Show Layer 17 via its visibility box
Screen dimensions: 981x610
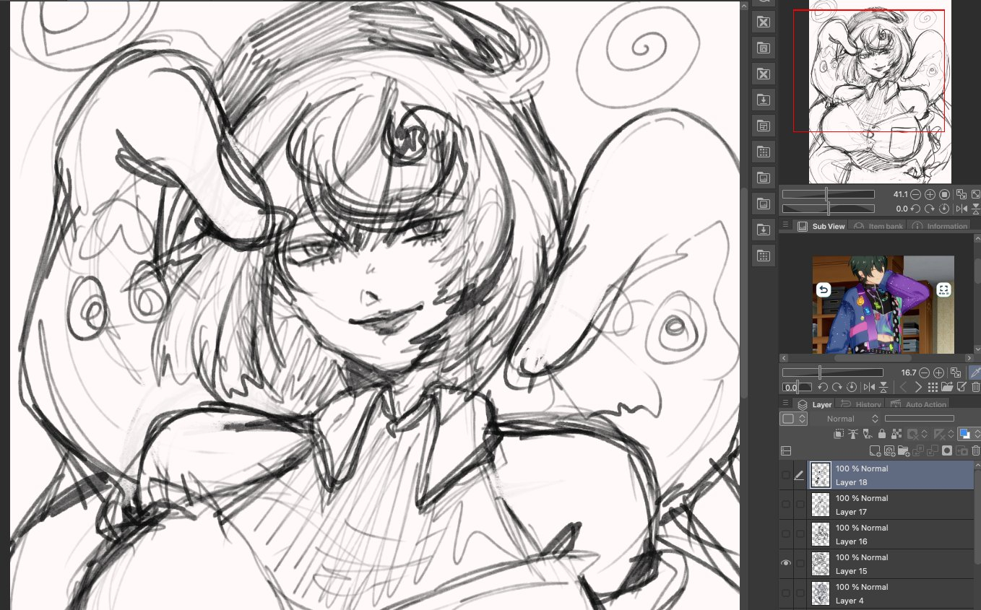coord(786,504)
